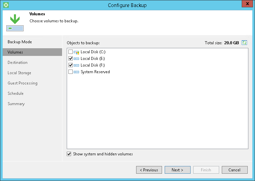
Task: Enable the Local Disk (C:) checkbox
Action: (x=70, y=52)
